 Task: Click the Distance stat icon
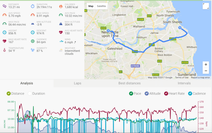(4, 6)
